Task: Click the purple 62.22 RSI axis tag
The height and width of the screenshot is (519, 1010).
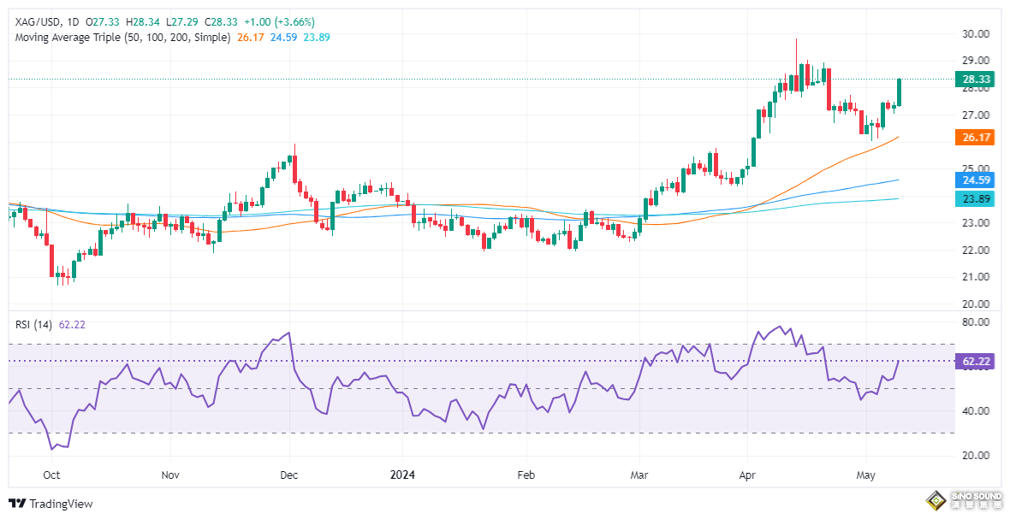Action: (x=976, y=362)
